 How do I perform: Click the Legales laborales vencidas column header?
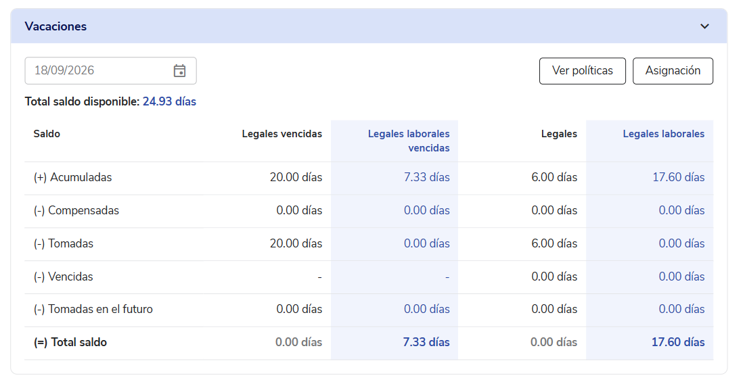pos(409,141)
